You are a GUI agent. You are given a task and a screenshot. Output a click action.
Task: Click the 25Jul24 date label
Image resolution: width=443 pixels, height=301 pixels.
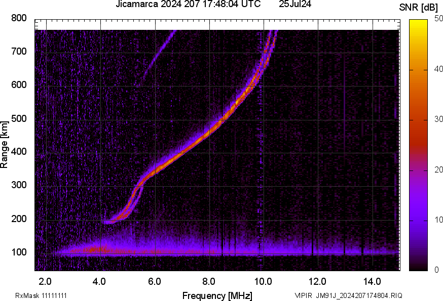pos(295,5)
